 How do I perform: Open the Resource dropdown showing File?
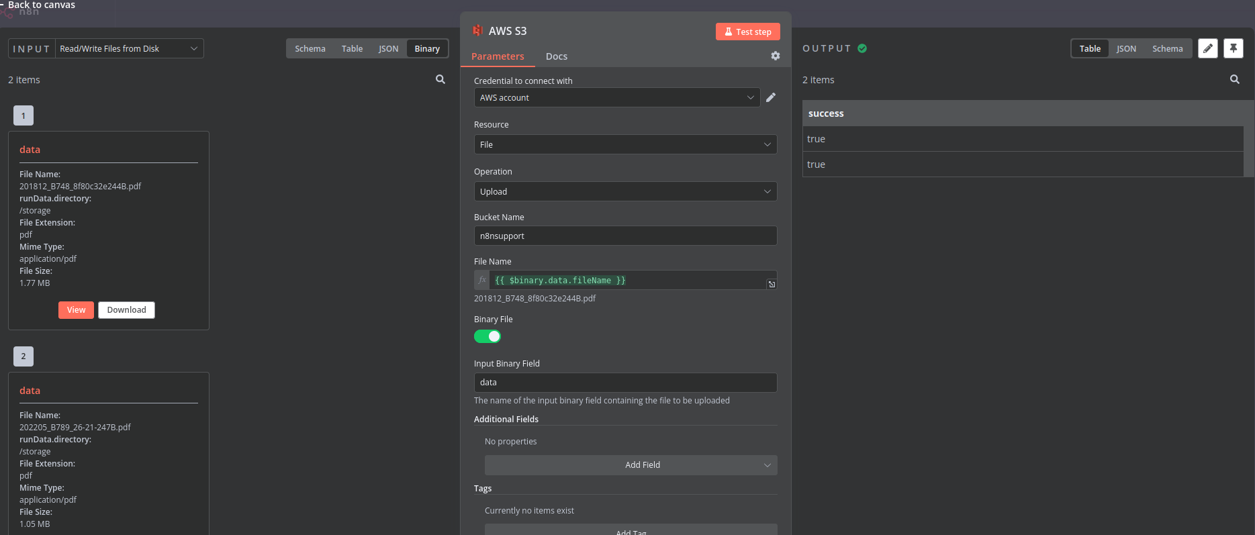[624, 144]
